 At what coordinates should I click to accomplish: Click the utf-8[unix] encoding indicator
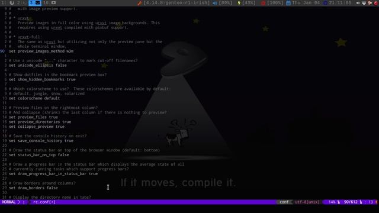[x=307, y=202]
